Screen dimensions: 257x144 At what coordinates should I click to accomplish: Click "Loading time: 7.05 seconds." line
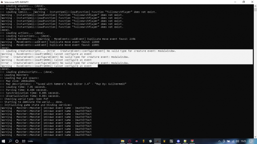(x=23, y=87)
